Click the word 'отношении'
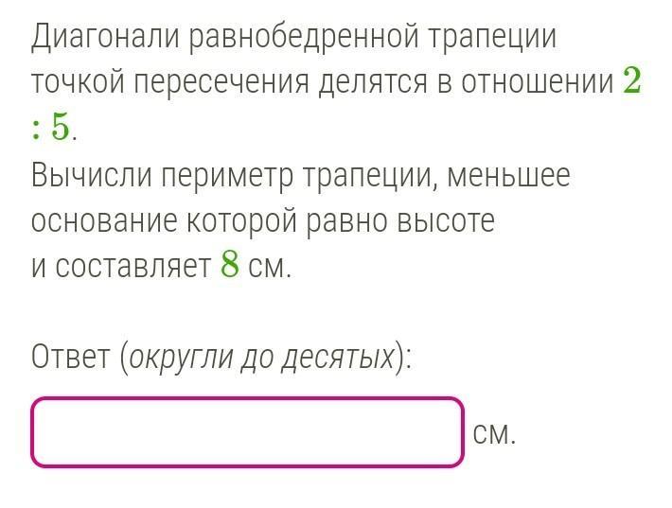 [x=538, y=83]
